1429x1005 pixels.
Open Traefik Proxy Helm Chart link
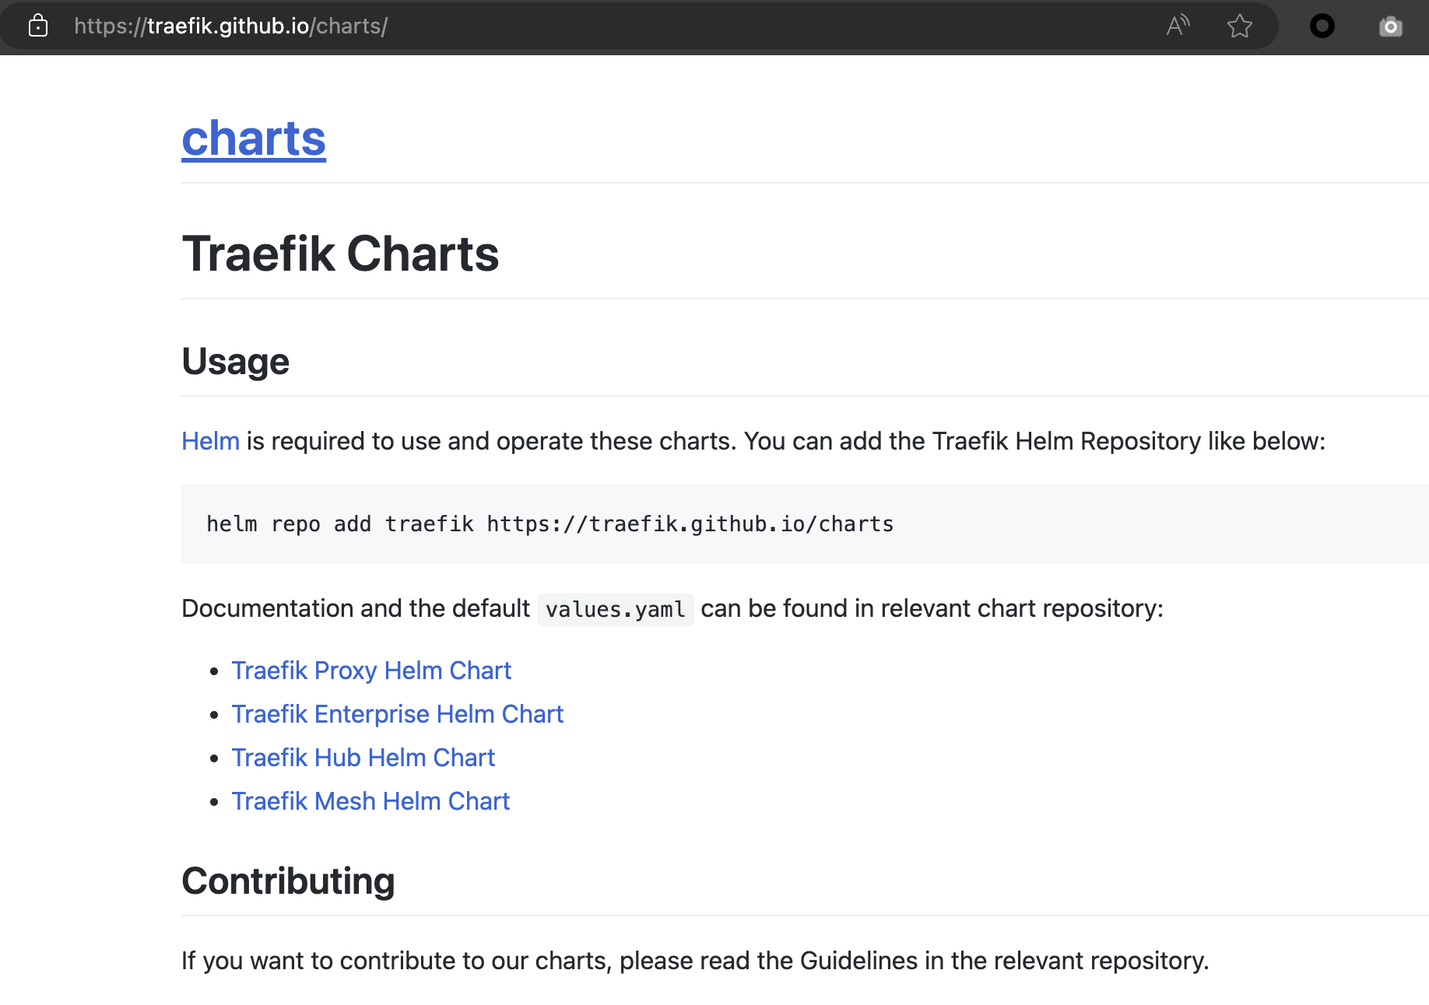tap(371, 671)
